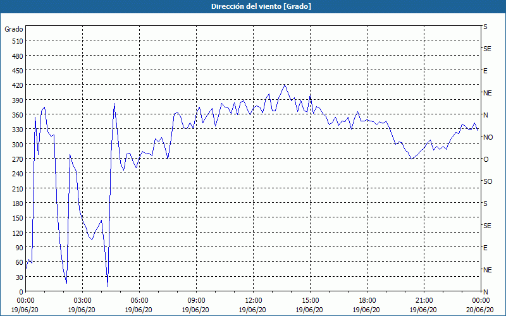The width and height of the screenshot is (506, 316).
Task: Click the 360 y-axis tick label
Action: (18, 115)
